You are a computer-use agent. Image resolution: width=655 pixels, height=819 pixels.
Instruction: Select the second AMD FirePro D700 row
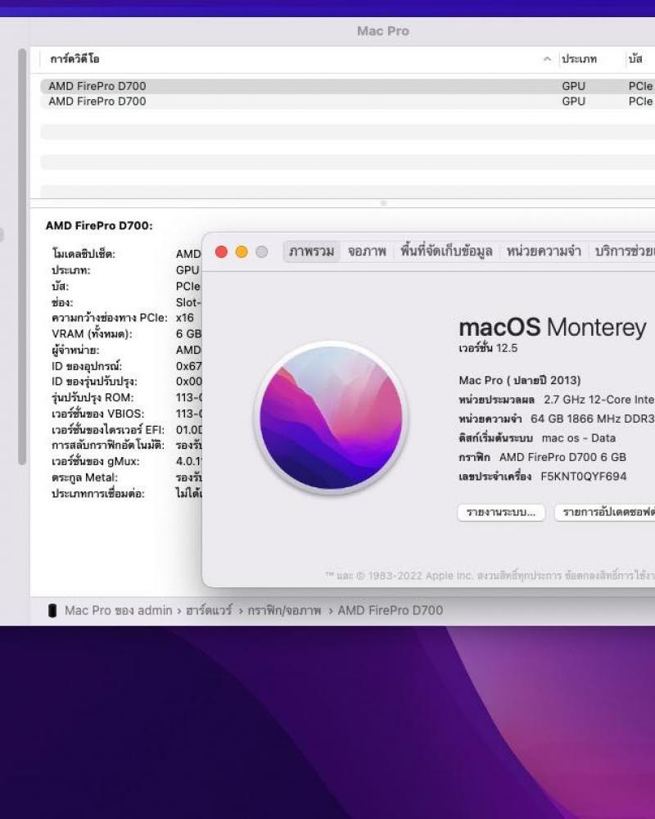pos(347,102)
